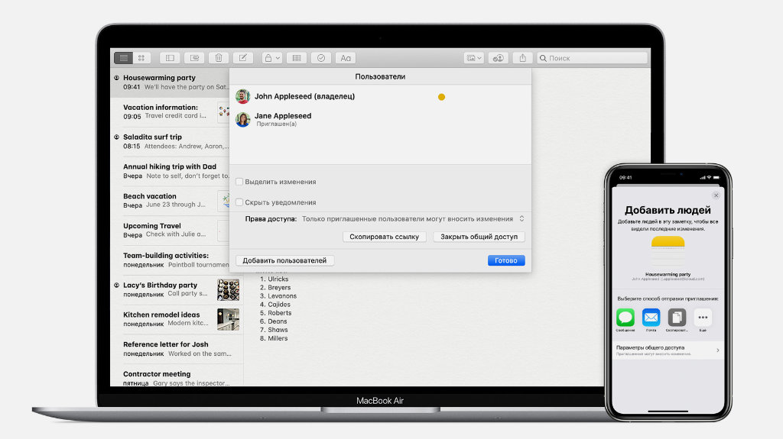Click Скопировать ссылку button
This screenshot has height=439, width=783.
tap(384, 237)
